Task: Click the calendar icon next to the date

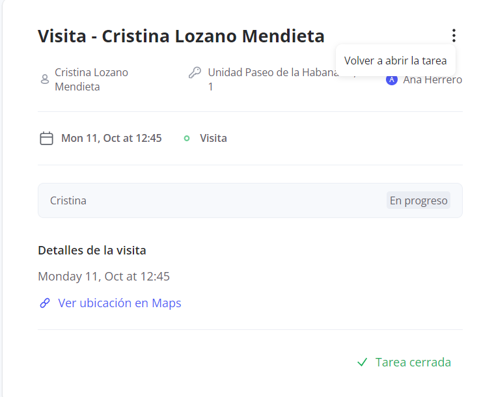Action: click(46, 138)
